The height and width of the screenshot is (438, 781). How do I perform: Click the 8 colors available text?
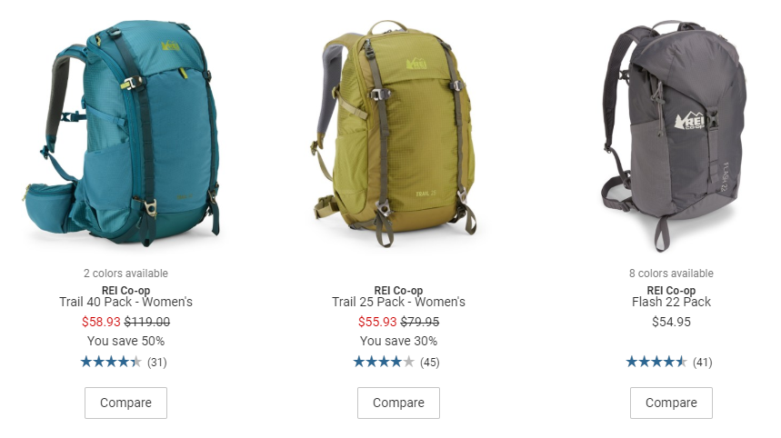671,274
